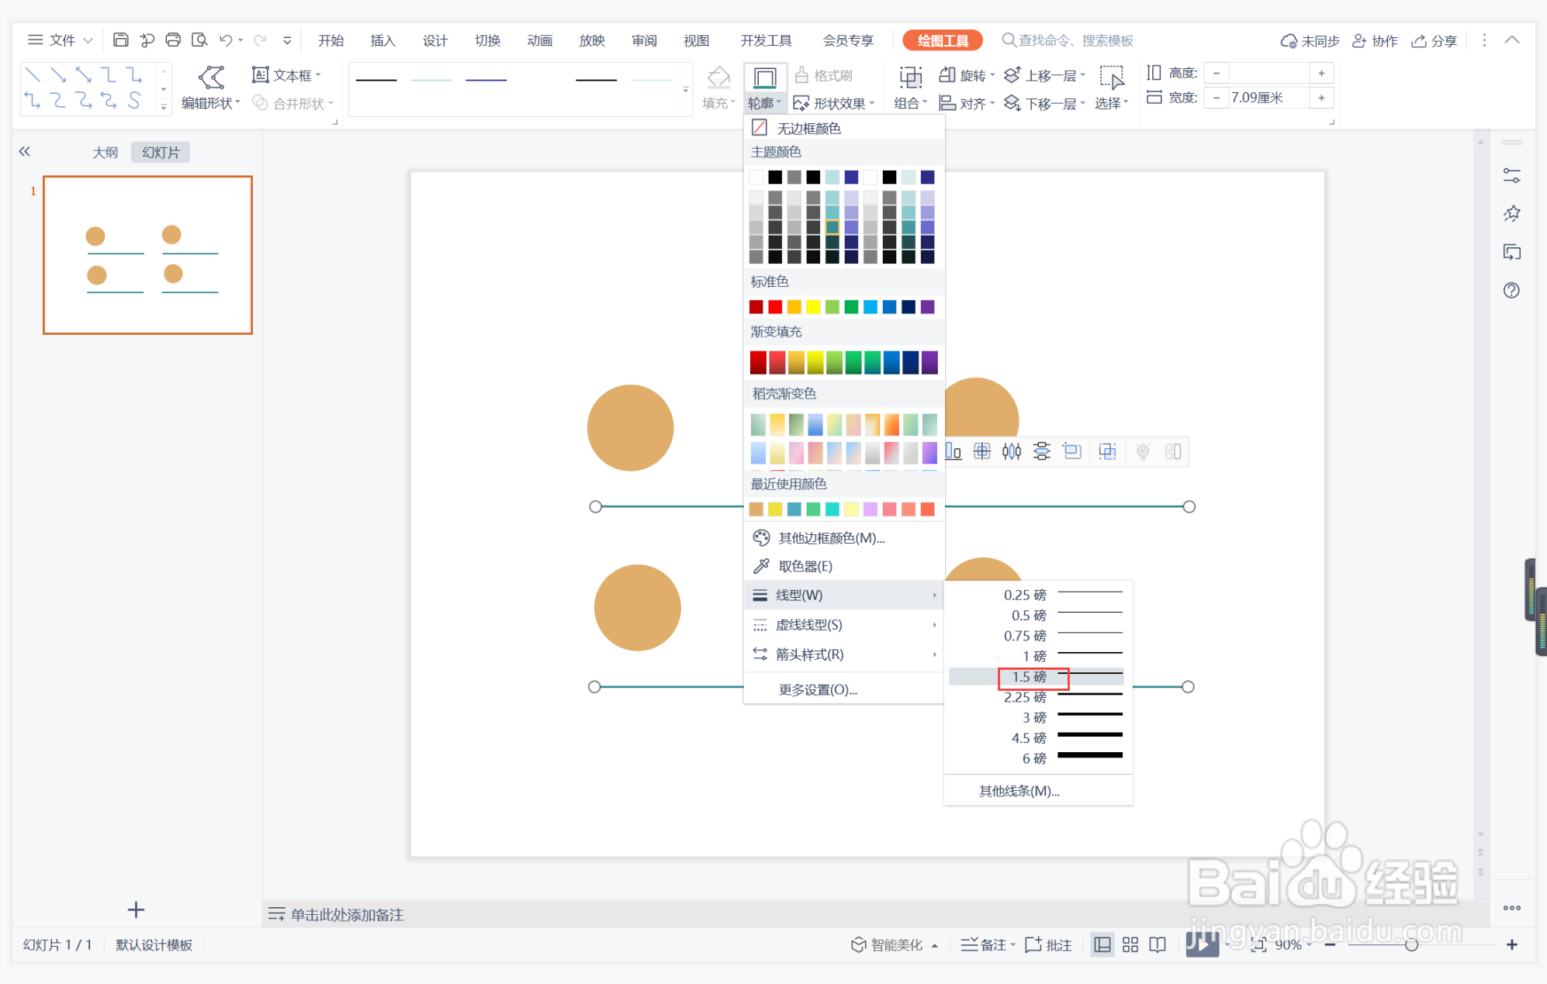Open the 开始 ribbon tab
Image resolution: width=1547 pixels, height=984 pixels.
[x=331, y=40]
